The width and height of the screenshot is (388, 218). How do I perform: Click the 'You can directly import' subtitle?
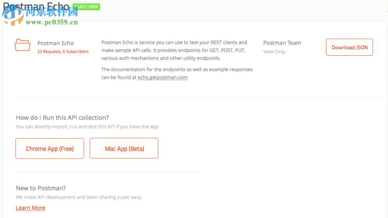pos(87,126)
